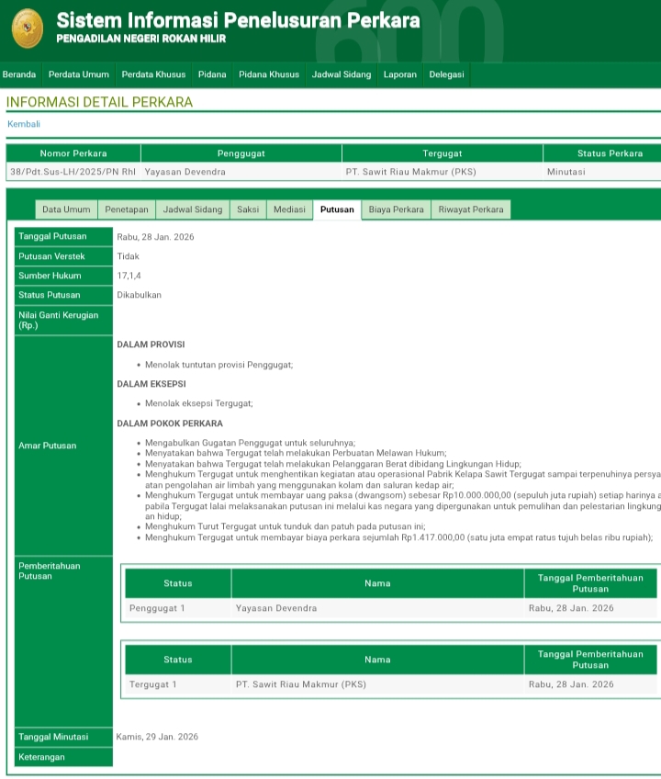Click the court emblem logo
Image resolution: width=661 pixels, height=779 pixels.
(28, 28)
